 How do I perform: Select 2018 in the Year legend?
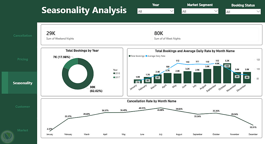[117, 73]
